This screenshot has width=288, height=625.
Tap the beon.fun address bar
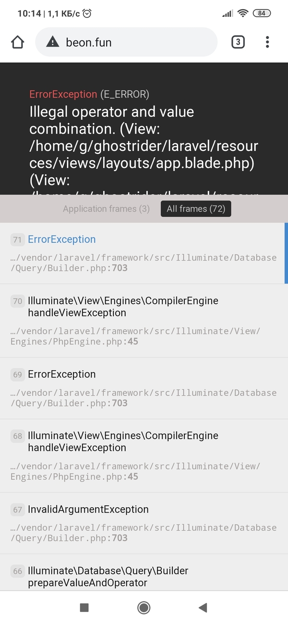click(126, 42)
